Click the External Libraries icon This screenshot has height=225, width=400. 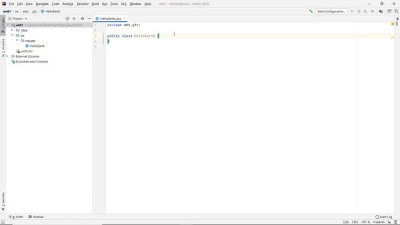point(13,56)
